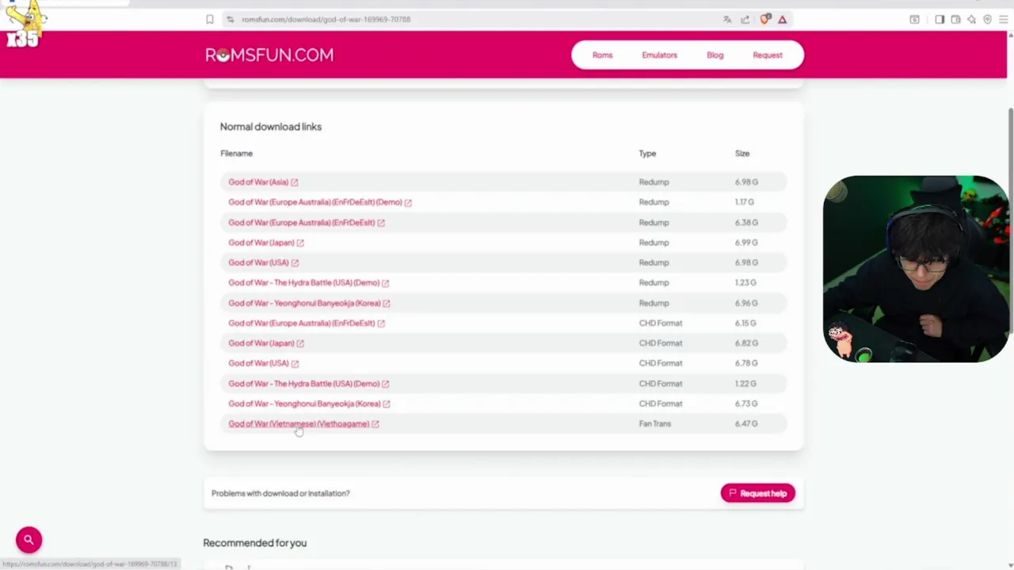The image size is (1014, 570).
Task: Click the floating pink search button
Action: [x=29, y=540]
